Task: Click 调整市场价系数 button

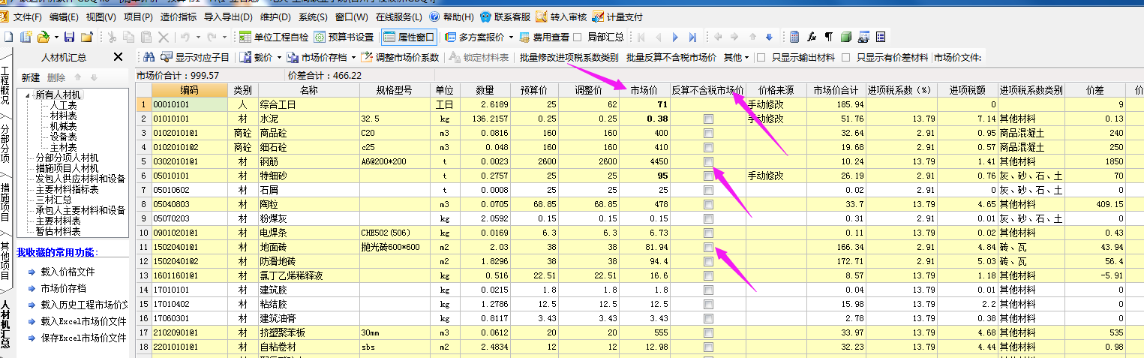Action: tap(400, 58)
